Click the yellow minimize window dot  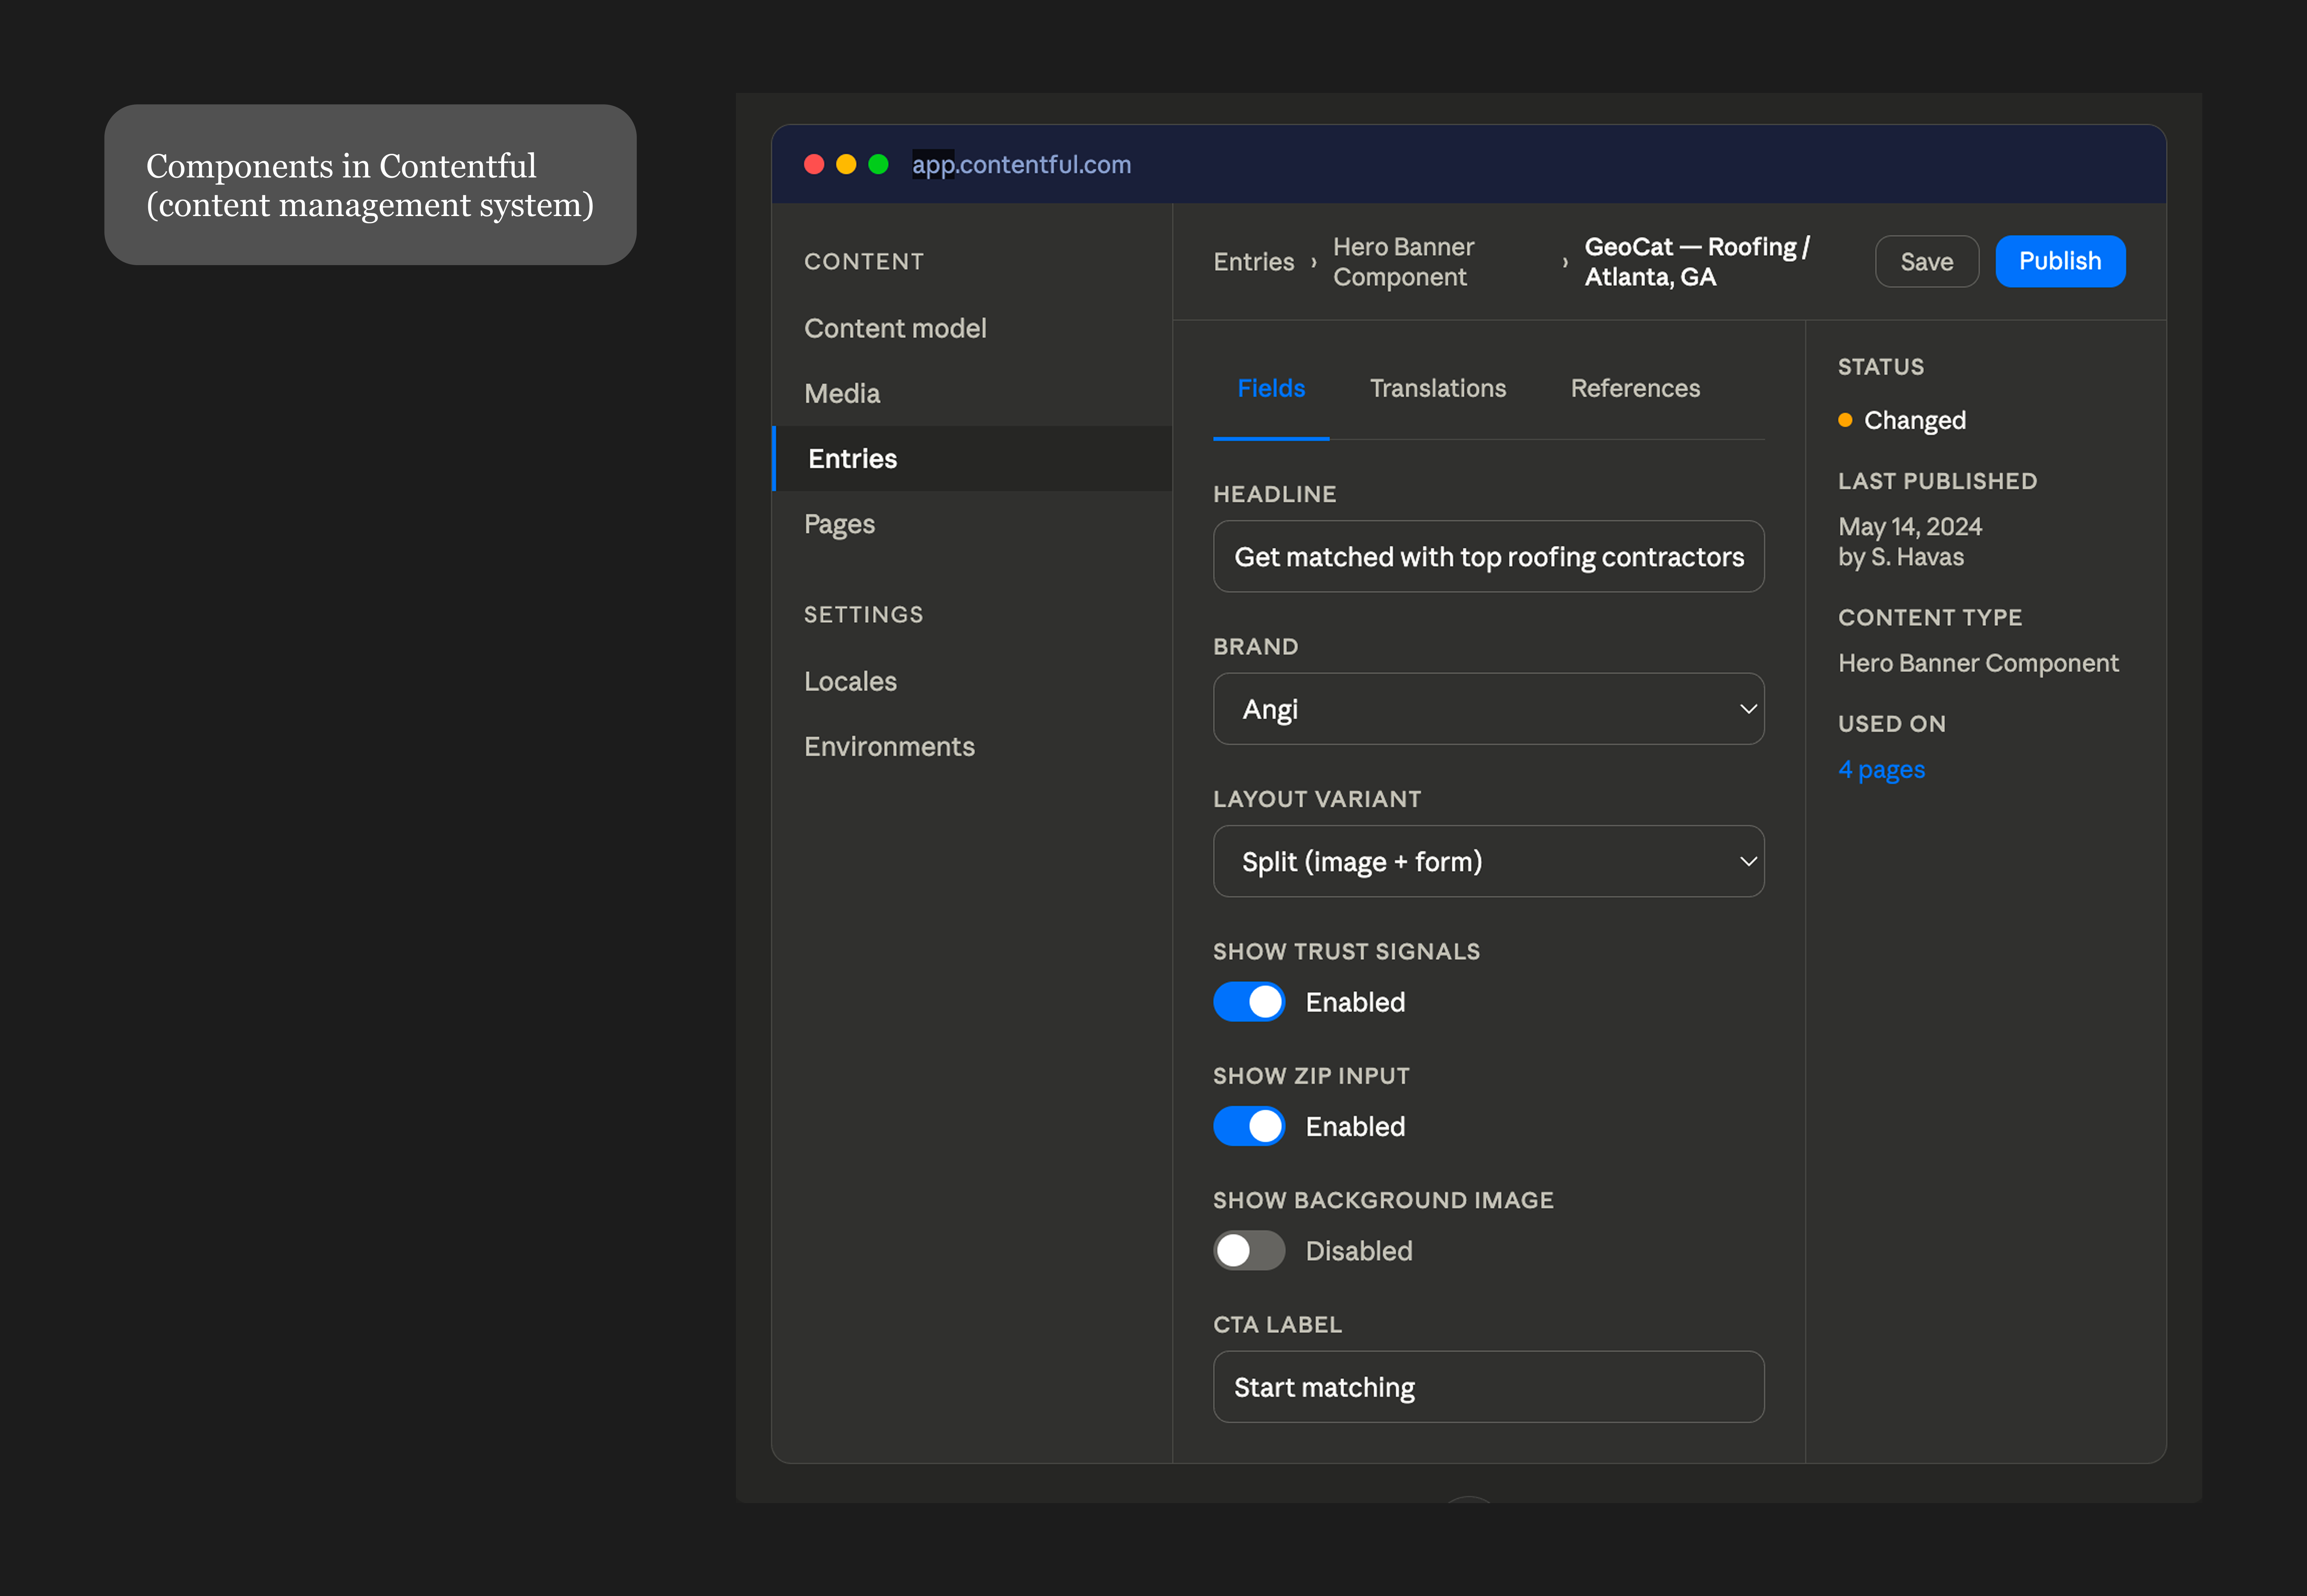click(x=846, y=164)
